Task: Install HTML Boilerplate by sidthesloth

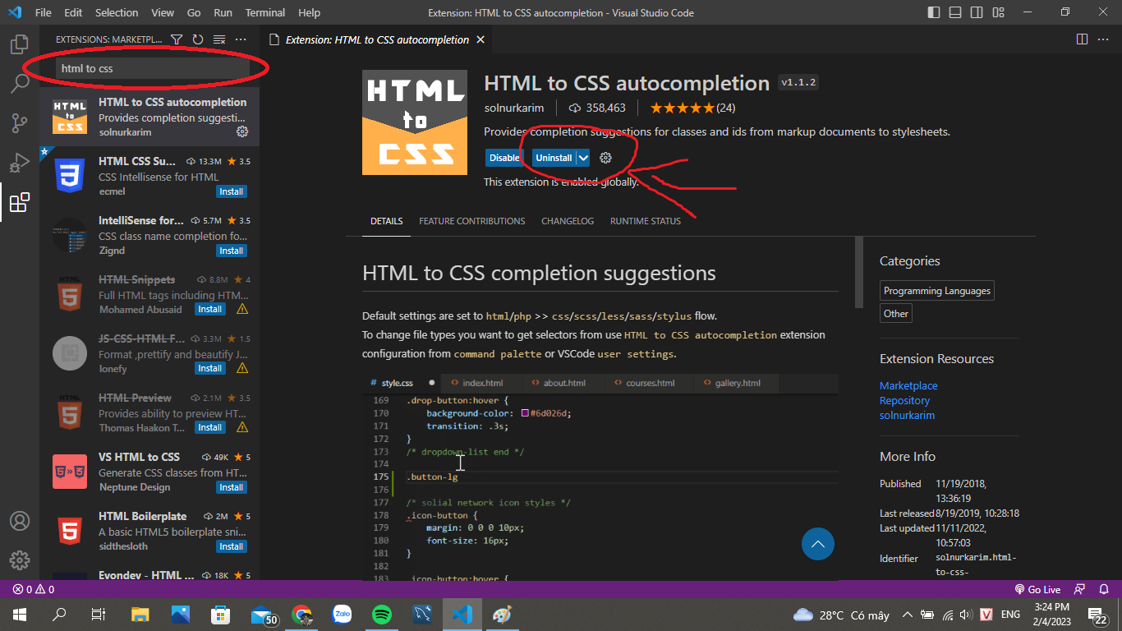Action: click(232, 546)
